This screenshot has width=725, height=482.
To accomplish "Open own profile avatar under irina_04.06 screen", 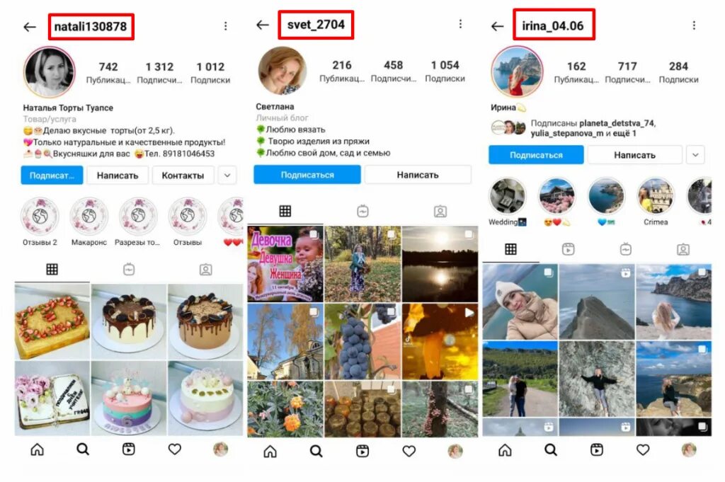I will click(x=689, y=449).
